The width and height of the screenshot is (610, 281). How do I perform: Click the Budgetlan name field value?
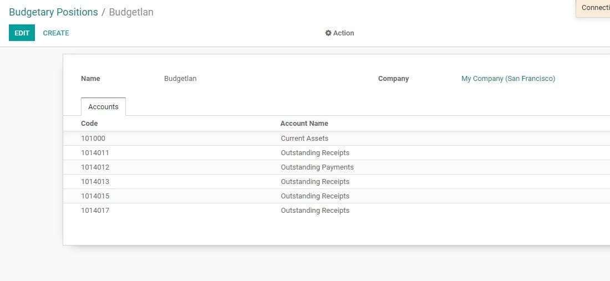tap(180, 79)
